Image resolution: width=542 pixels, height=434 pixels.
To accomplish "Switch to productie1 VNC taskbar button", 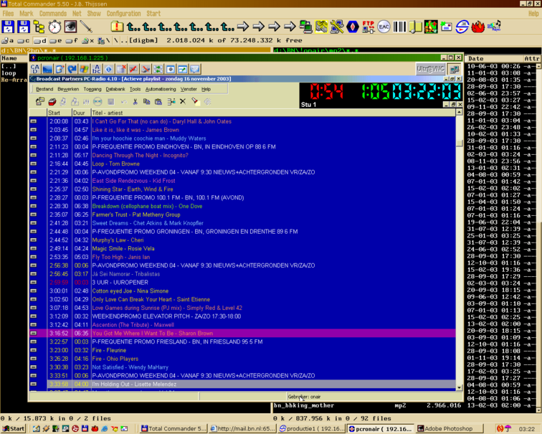I will [x=312, y=428].
